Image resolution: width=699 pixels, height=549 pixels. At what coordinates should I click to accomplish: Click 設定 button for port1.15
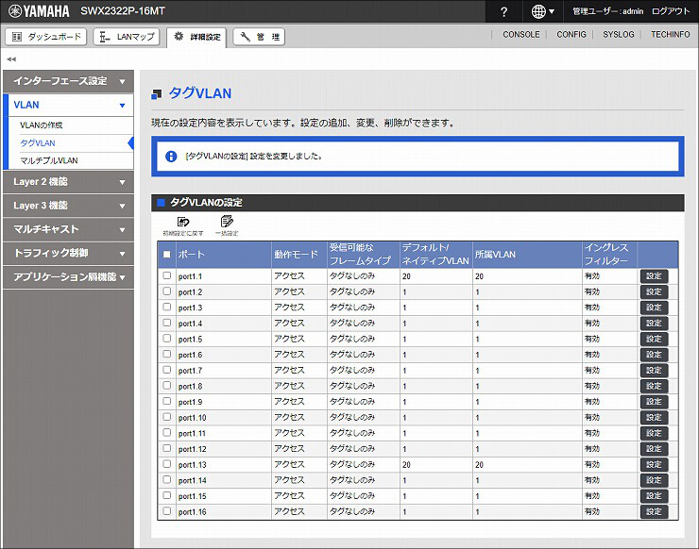pyautogui.click(x=654, y=496)
